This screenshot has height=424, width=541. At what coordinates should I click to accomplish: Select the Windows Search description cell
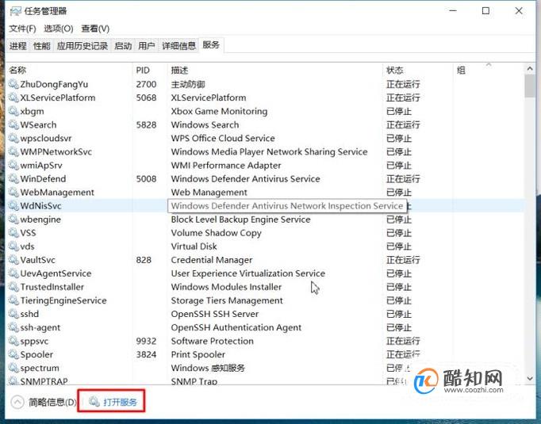tap(205, 124)
